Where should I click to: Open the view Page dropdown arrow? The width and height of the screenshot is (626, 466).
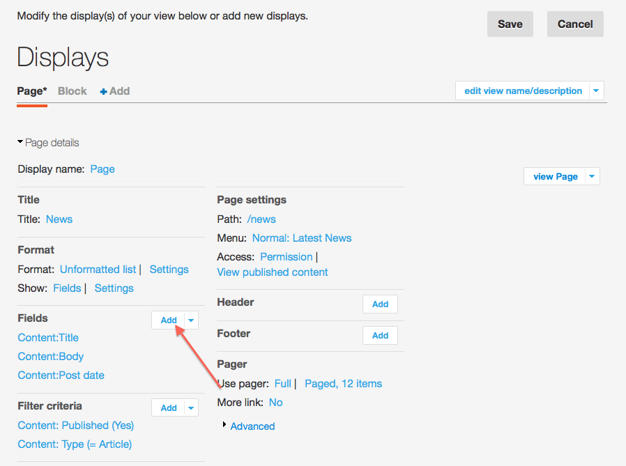tap(591, 176)
